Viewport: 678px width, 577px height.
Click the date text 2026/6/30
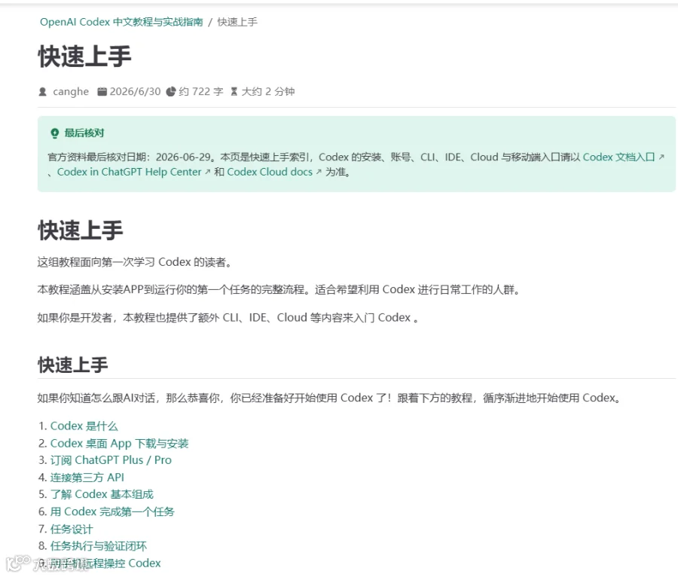[x=135, y=92]
